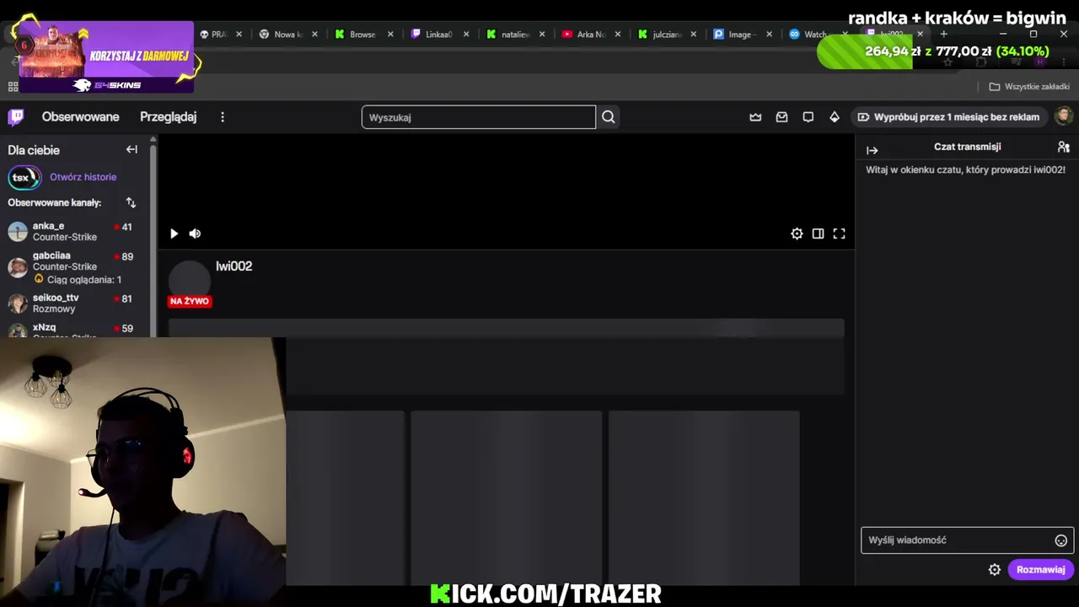Image resolution: width=1079 pixels, height=607 pixels.
Task: Open the browser apps grid icon
Action: point(13,87)
